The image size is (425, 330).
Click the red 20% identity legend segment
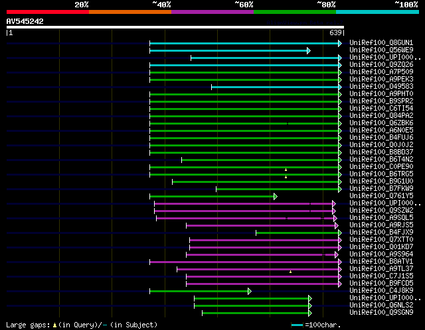tap(48, 12)
